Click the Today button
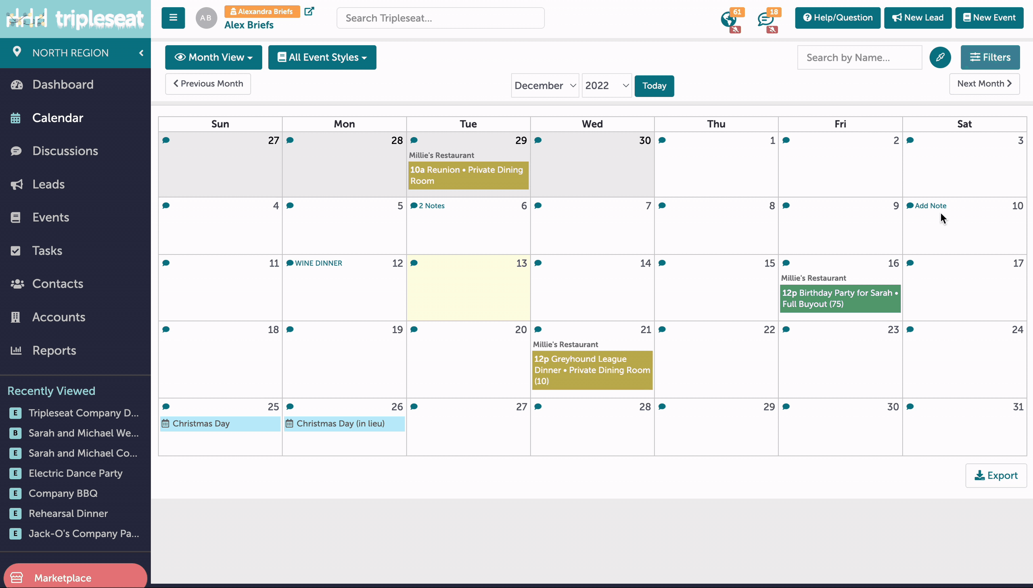Image resolution: width=1033 pixels, height=588 pixels. click(x=654, y=86)
